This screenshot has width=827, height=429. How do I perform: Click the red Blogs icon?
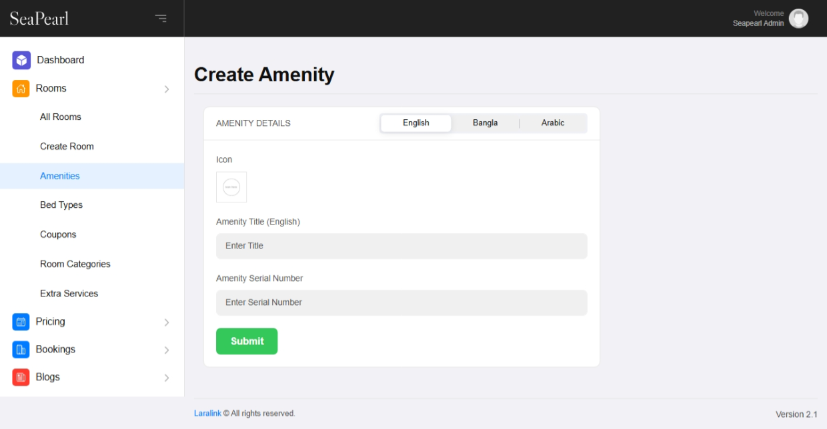click(x=21, y=377)
